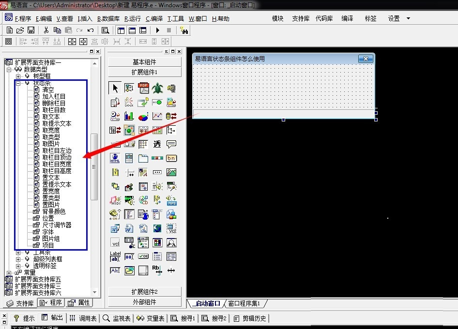This screenshot has height=329, width=458.
Task: Select the pie chart component icon
Action: [143, 116]
